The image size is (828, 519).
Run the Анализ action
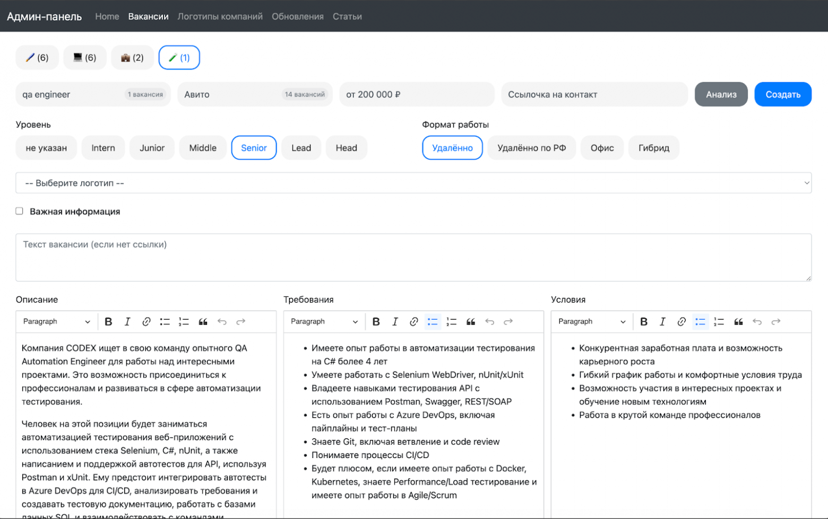pyautogui.click(x=721, y=94)
